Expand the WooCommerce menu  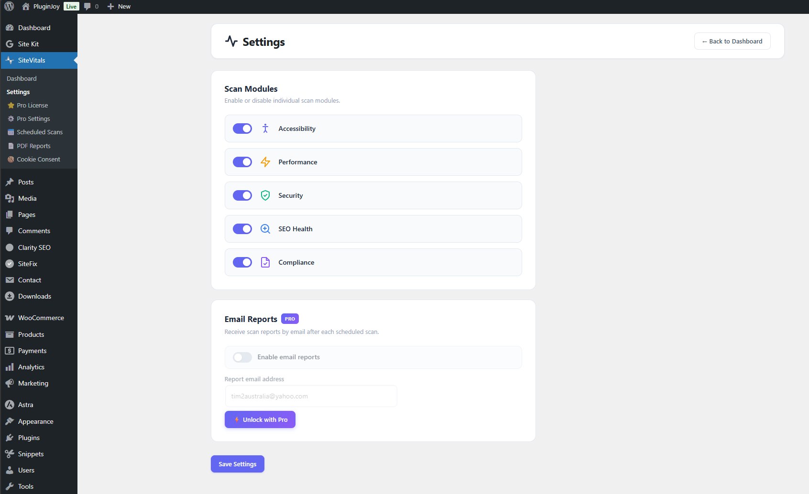pyautogui.click(x=41, y=317)
